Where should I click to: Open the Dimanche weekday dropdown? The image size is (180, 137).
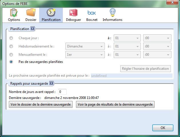[x=85, y=46]
